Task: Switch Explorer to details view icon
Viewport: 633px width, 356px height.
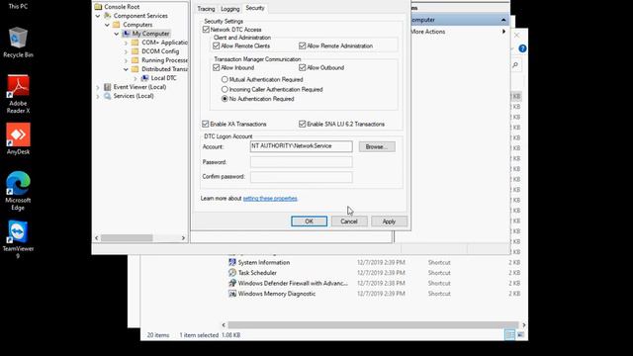Action: pos(510,334)
